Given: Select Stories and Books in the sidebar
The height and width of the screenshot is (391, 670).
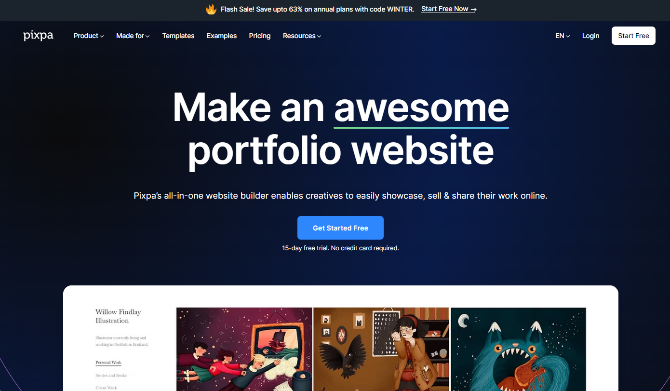Looking at the screenshot, I should click(x=111, y=376).
